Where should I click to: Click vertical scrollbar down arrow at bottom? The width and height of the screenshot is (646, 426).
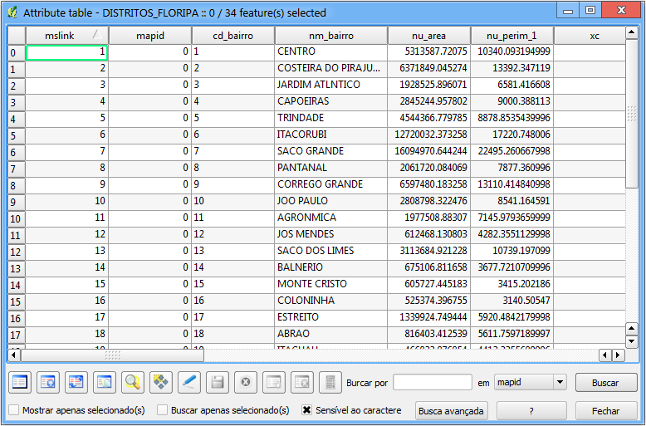(x=632, y=341)
